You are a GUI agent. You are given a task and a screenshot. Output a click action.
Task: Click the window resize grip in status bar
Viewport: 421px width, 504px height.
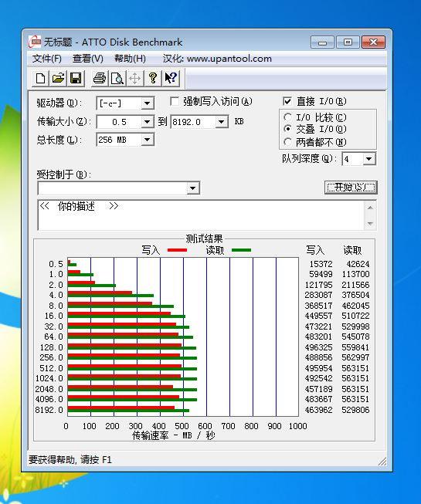(382, 462)
